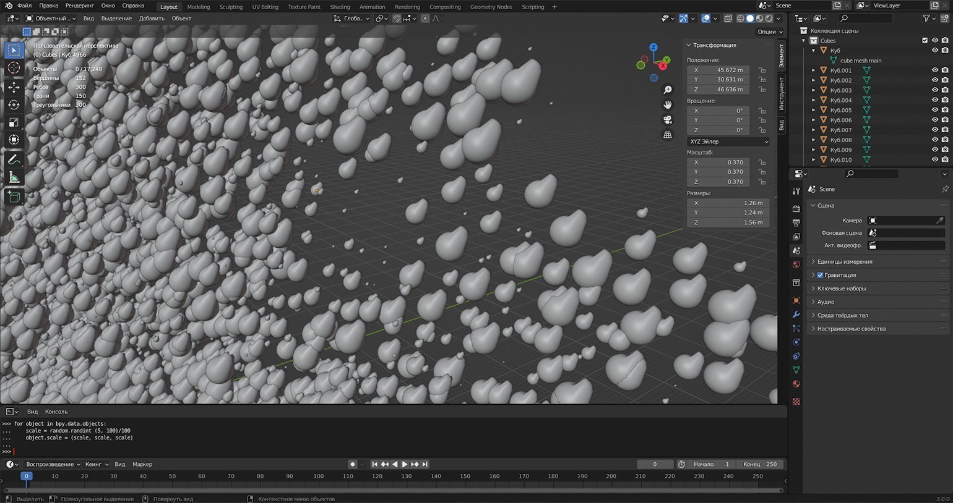
Task: Click the outliner search field
Action: pyautogui.click(x=866, y=19)
